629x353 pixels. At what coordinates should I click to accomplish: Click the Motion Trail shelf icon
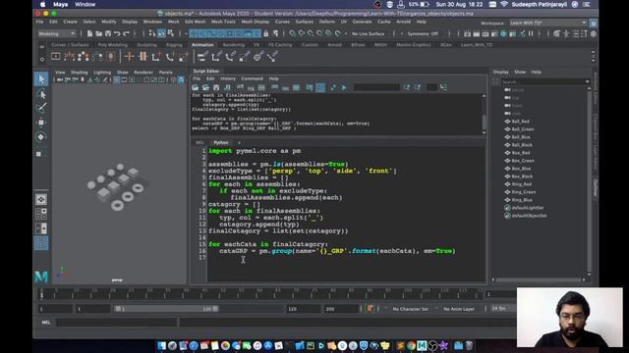click(x=70, y=57)
